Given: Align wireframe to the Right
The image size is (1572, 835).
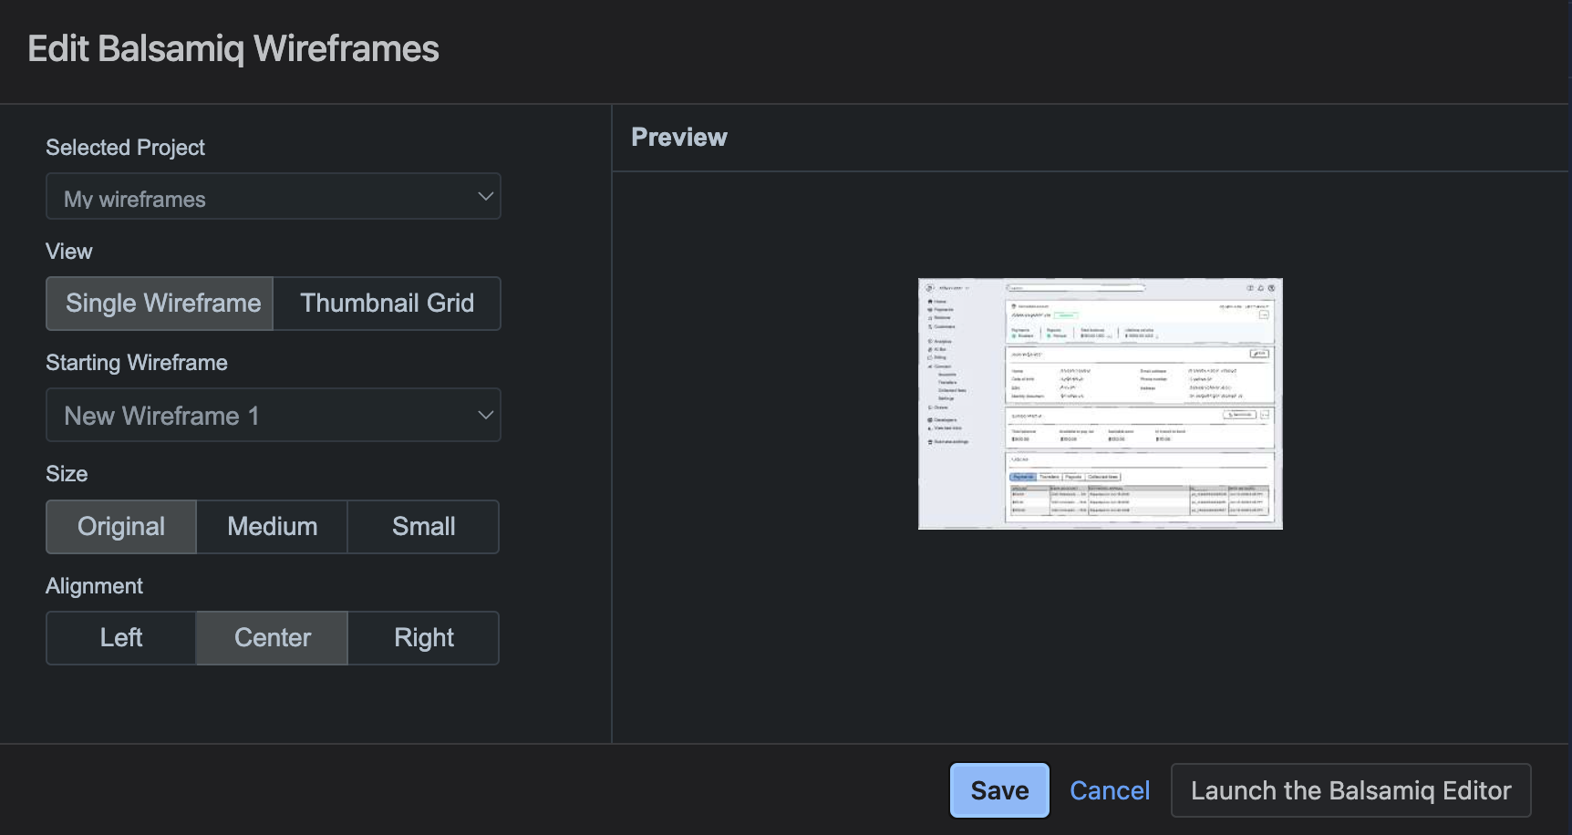Looking at the screenshot, I should coord(423,638).
